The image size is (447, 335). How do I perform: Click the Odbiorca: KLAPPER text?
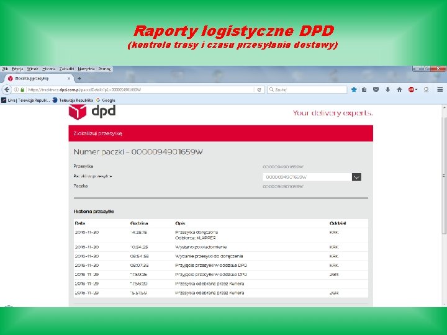(196, 238)
